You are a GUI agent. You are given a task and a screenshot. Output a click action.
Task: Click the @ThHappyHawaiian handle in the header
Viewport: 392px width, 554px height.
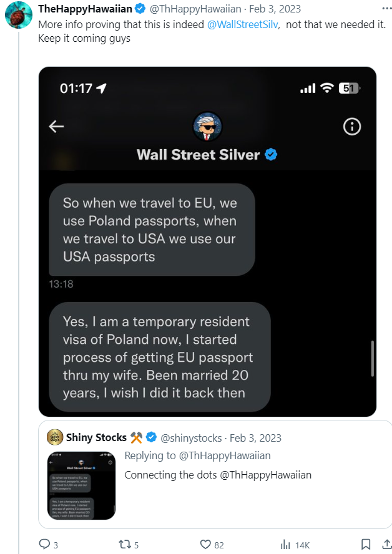coord(194,9)
